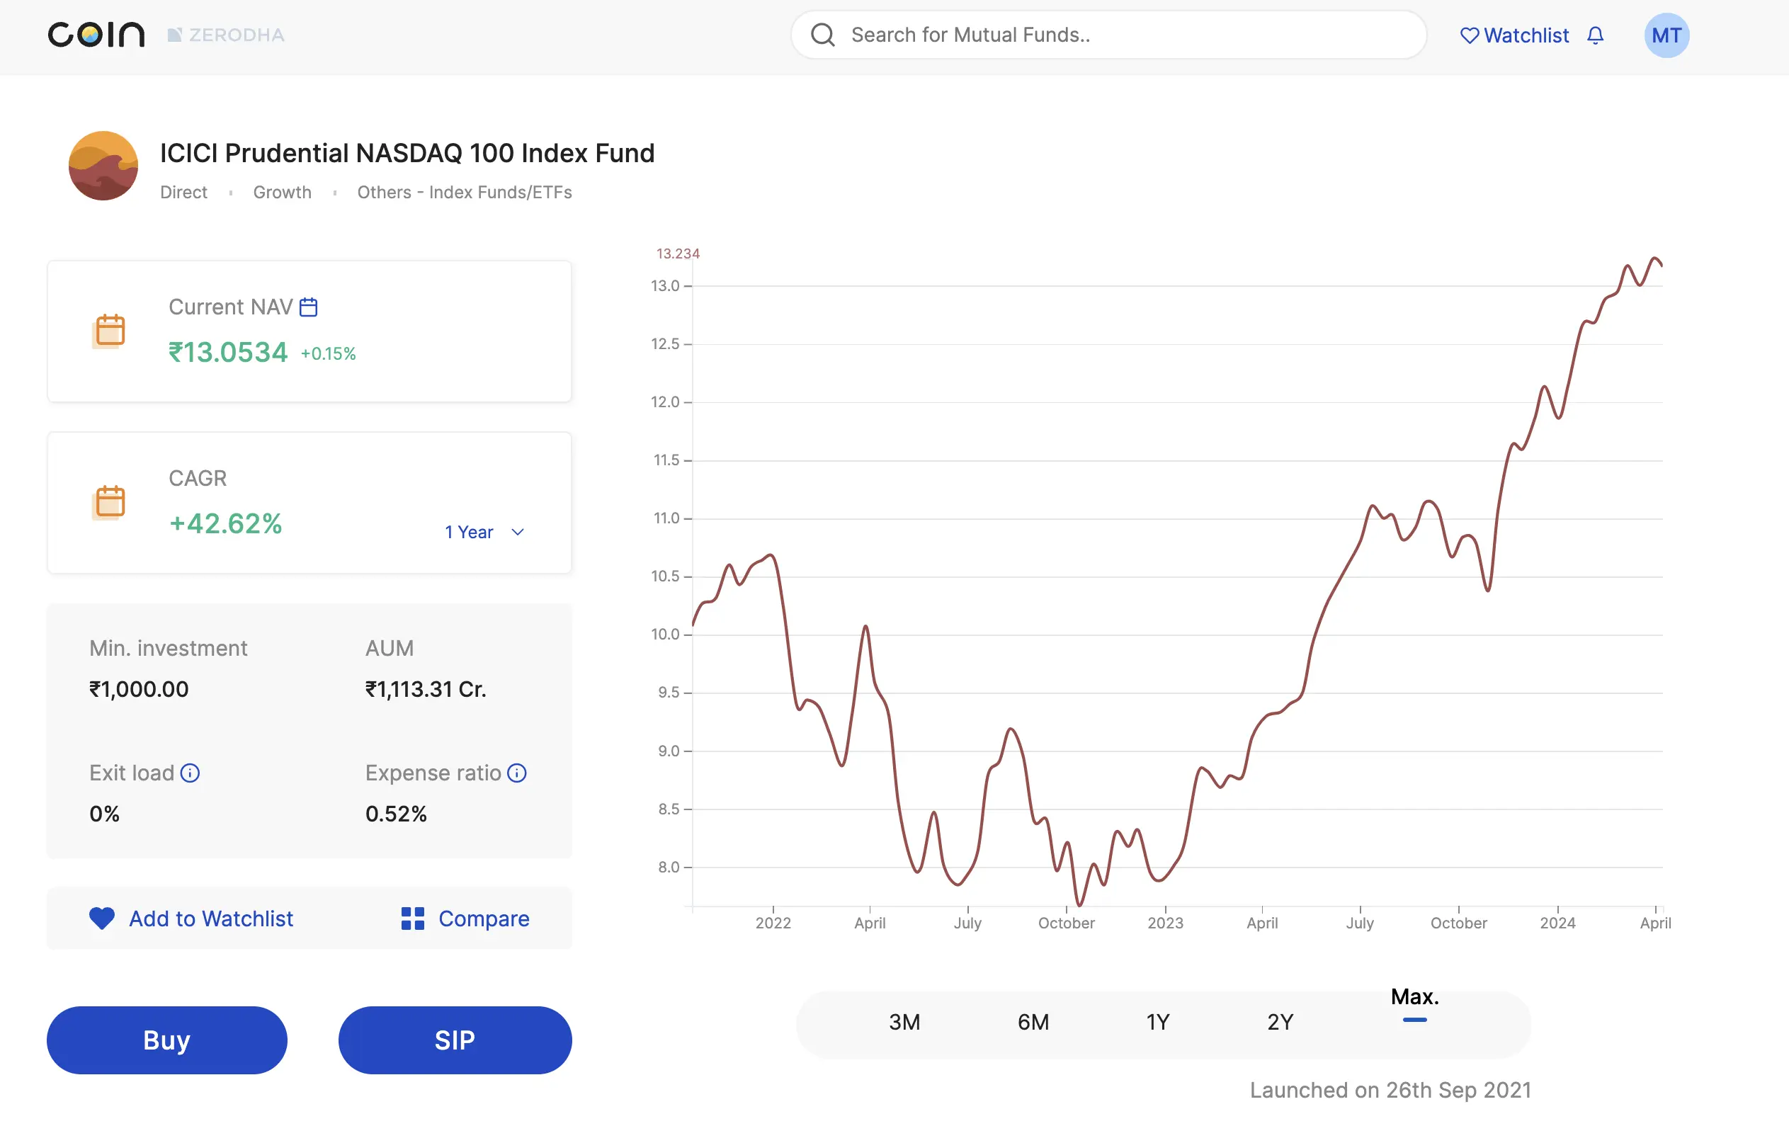The width and height of the screenshot is (1789, 1126).
Task: Click the 13.234 peak label on chart
Action: (678, 254)
